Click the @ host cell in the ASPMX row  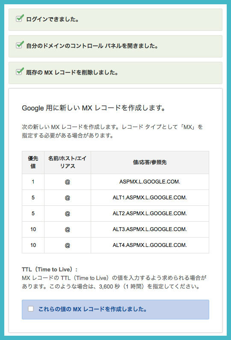tap(68, 182)
